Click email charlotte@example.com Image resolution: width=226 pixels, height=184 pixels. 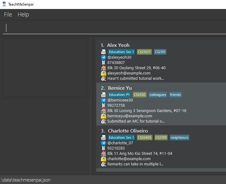[129, 159]
